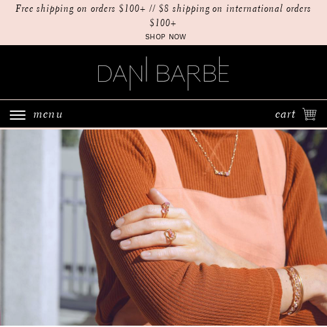This screenshot has width=327, height=327.
Task: Click the word "DANI" in the logo
Action: click(x=122, y=73)
